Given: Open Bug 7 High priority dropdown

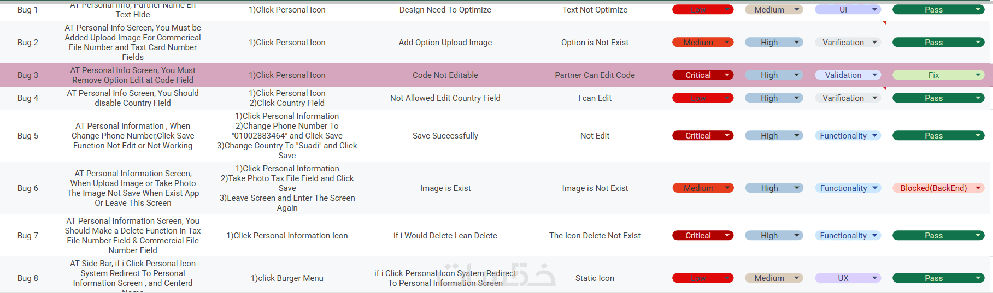Looking at the screenshot, I should [797, 236].
